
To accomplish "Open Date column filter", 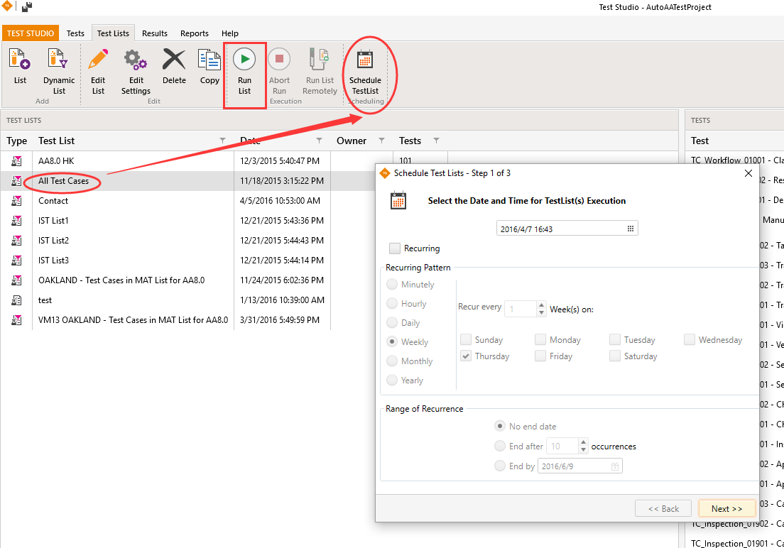I will (x=319, y=141).
